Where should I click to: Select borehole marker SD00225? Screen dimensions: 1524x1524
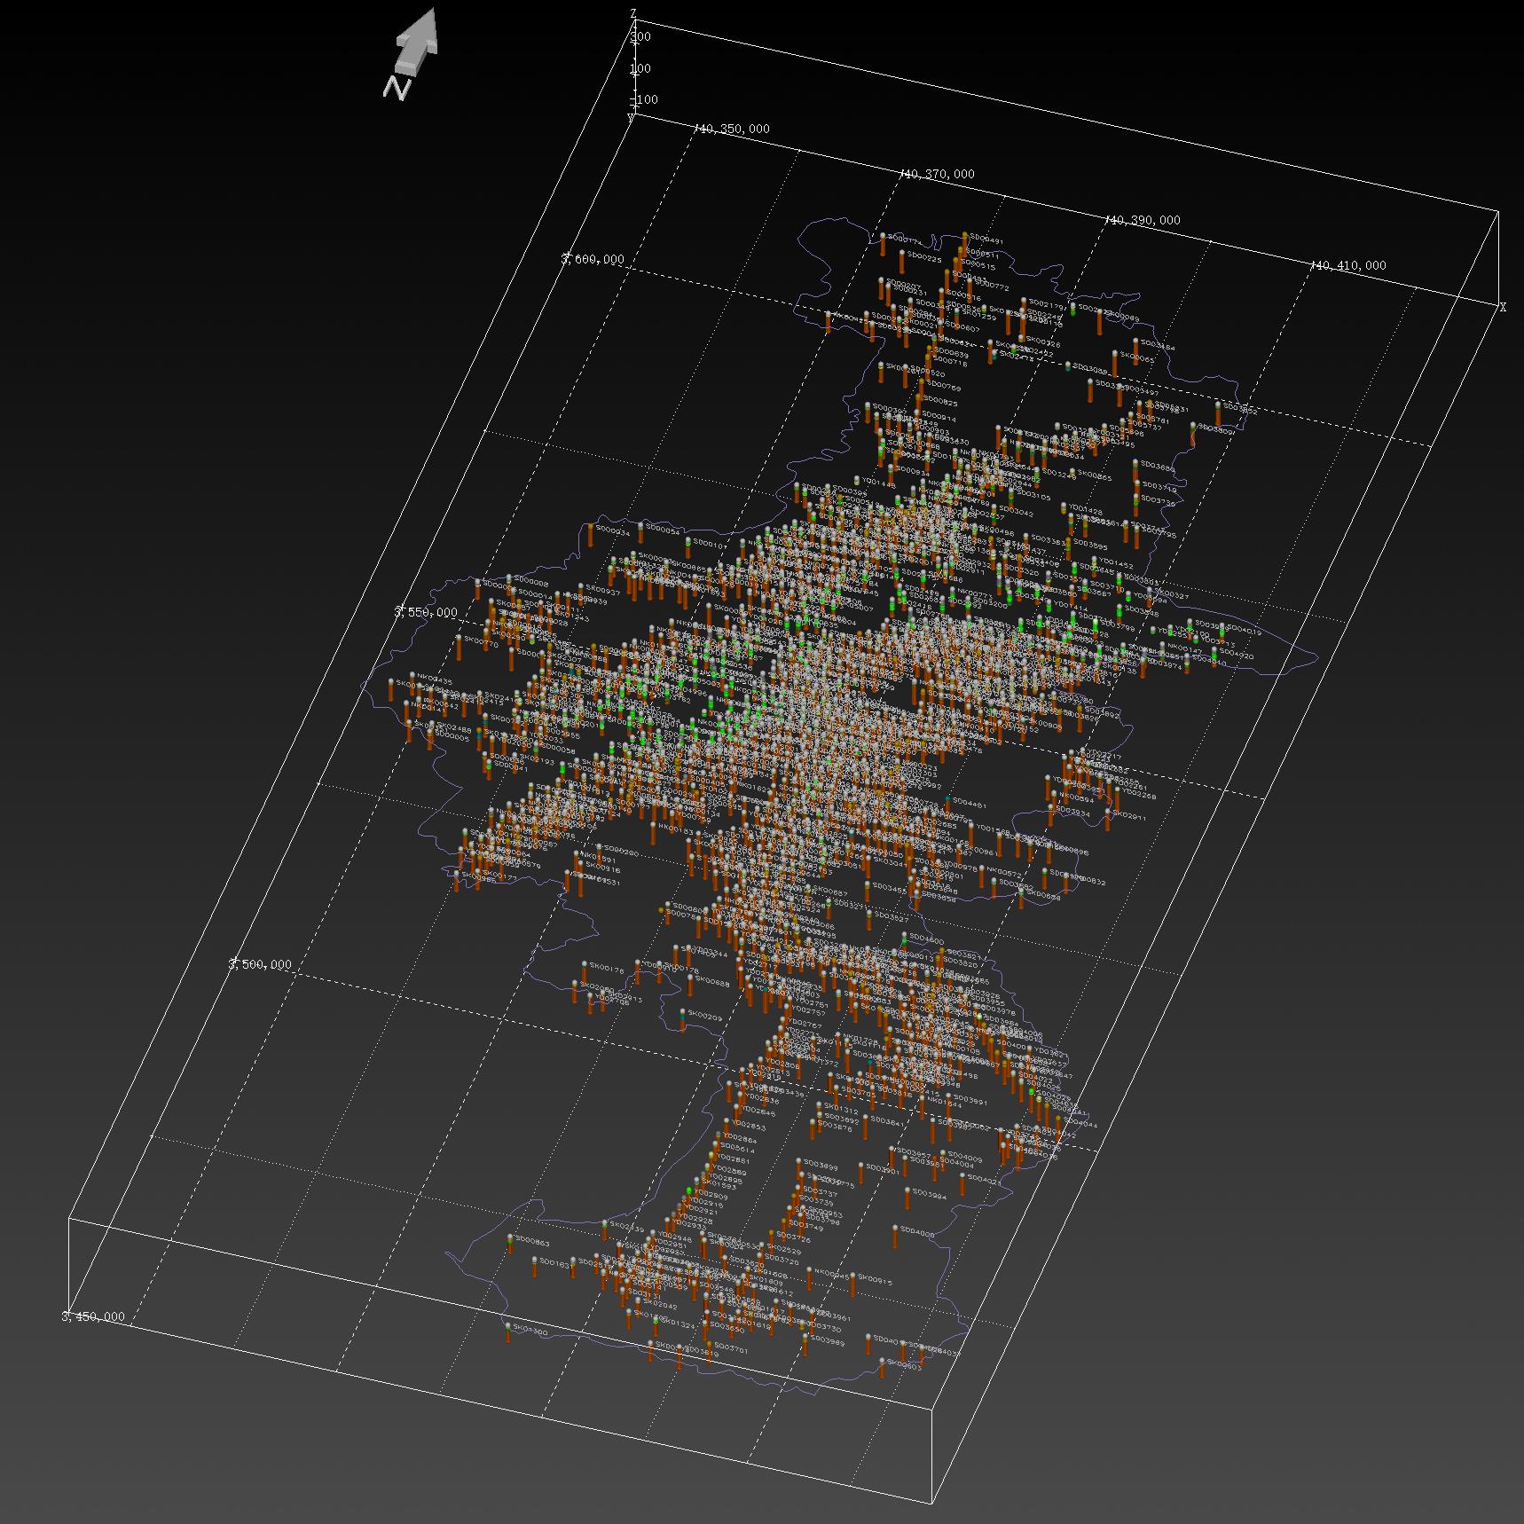coord(902,263)
